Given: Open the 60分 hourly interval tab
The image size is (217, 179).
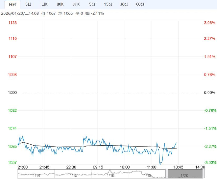Looking at the screenshot, I should (x=140, y=4).
